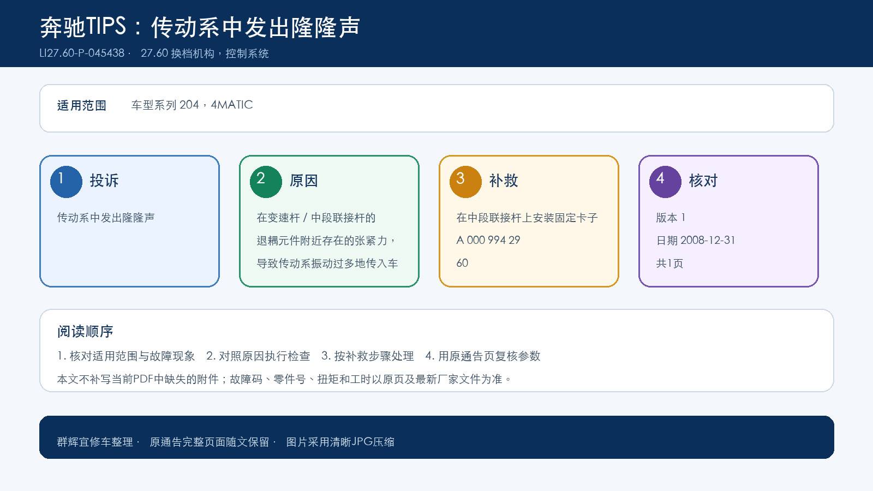Click the note starting 本文不补写当前PDF中缺失的附件
Viewport: 873px width, 491px height.
click(285, 379)
